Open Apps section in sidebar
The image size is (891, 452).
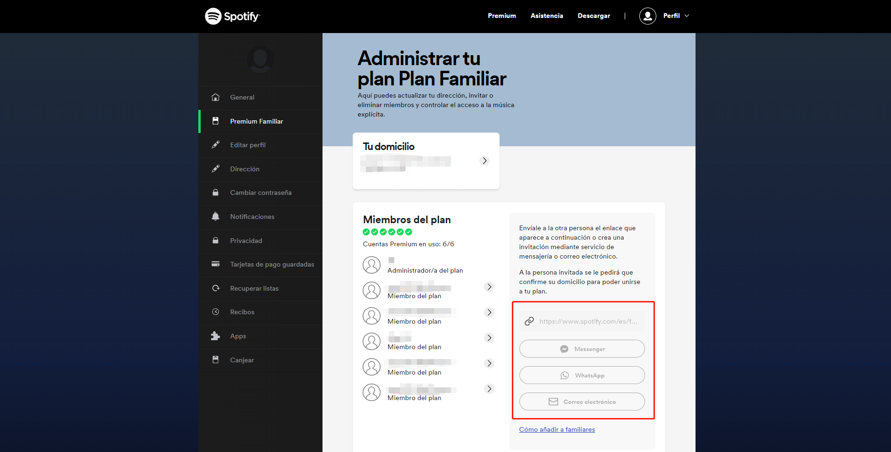coord(260,336)
